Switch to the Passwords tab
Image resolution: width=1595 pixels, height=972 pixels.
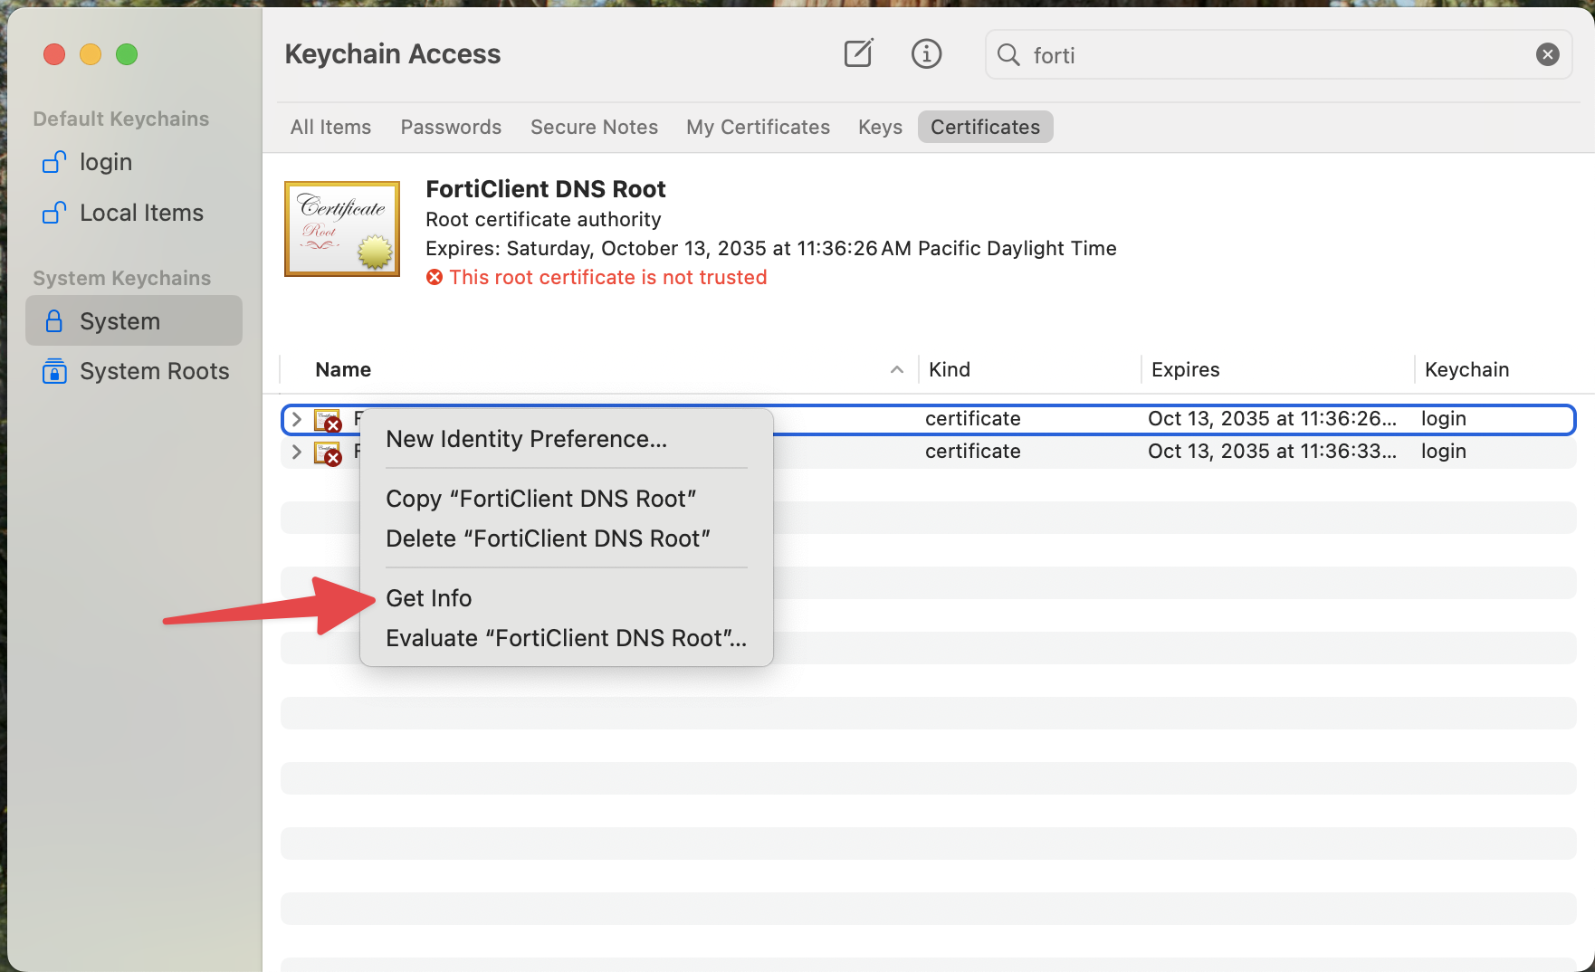click(451, 127)
